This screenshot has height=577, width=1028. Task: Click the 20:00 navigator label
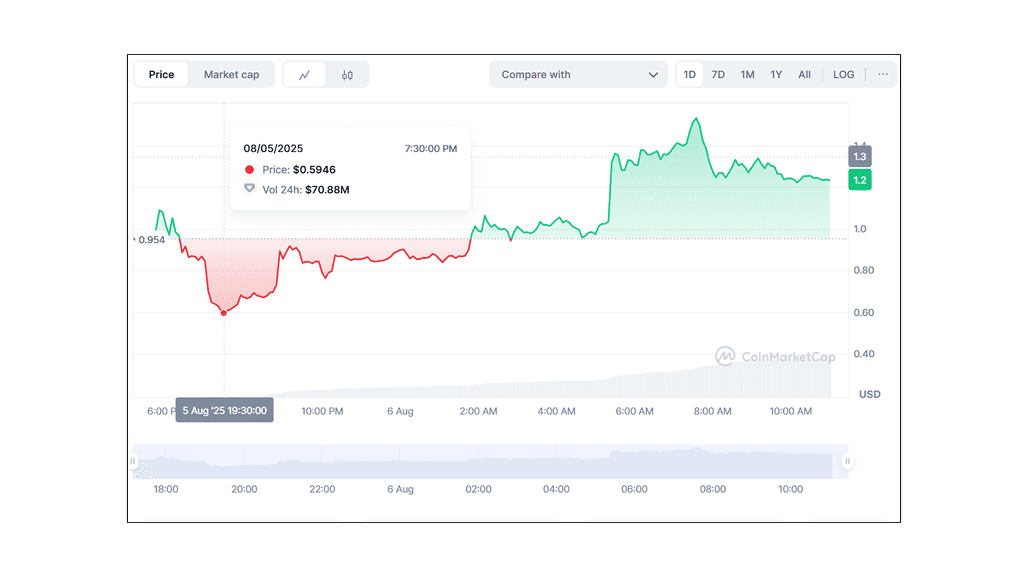[x=244, y=489]
